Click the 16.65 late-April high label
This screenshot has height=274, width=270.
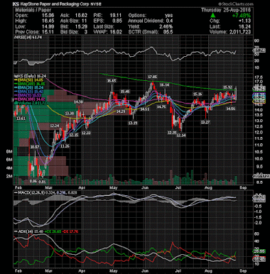point(112,81)
